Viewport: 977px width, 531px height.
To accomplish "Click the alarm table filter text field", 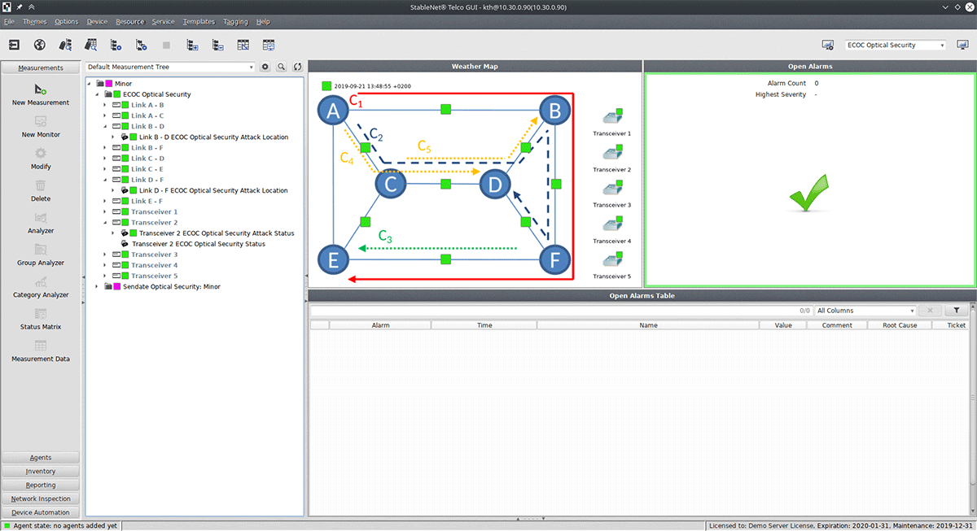I will pos(561,311).
